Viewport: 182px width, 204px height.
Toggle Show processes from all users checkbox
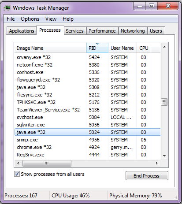pyautogui.click(x=17, y=174)
